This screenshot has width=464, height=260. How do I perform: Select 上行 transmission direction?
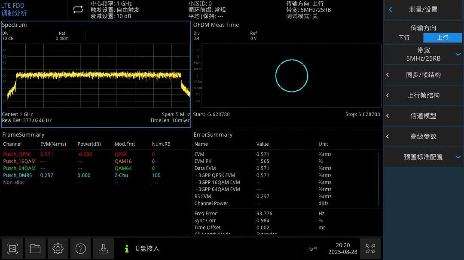click(443, 38)
